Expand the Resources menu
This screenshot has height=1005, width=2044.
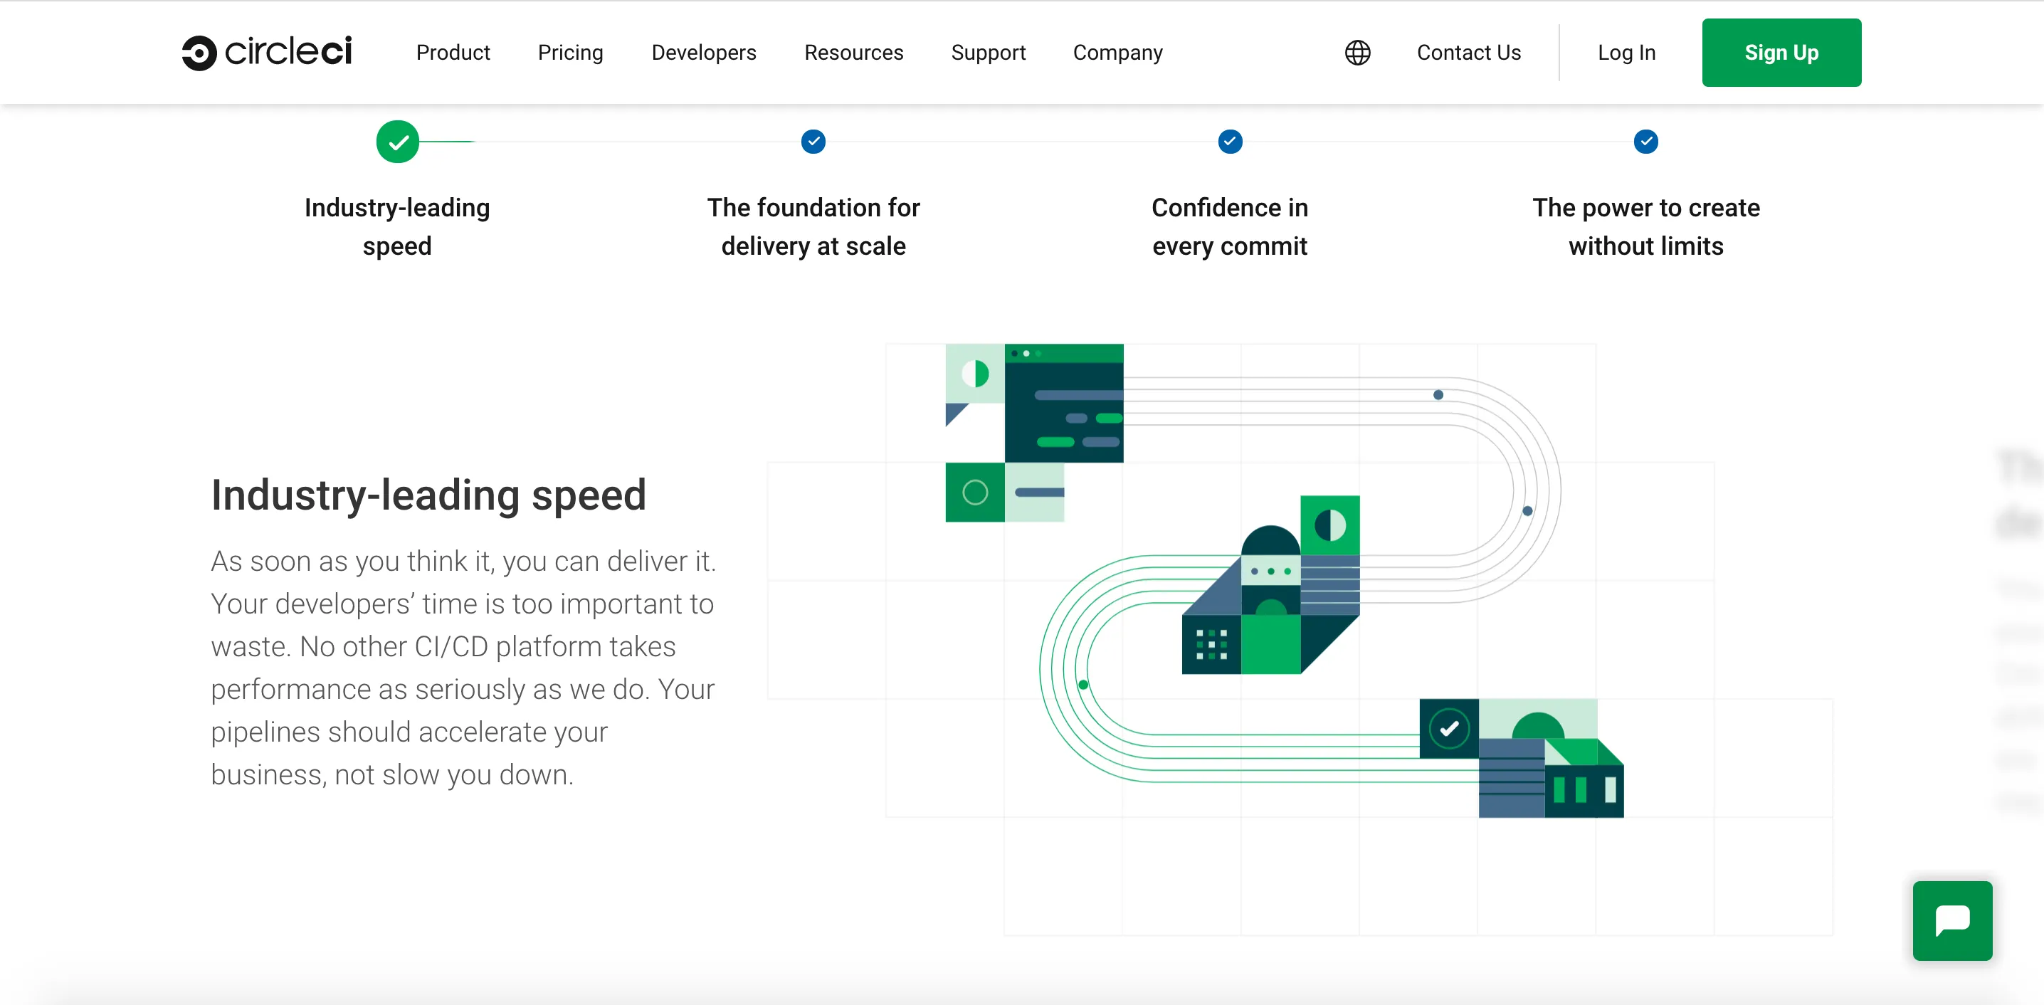coord(853,53)
